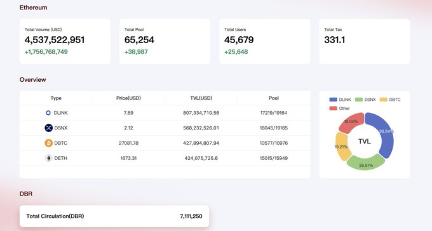Viewport: 432px width, 231px height.
Task: Select the DETH row name
Action: point(60,158)
